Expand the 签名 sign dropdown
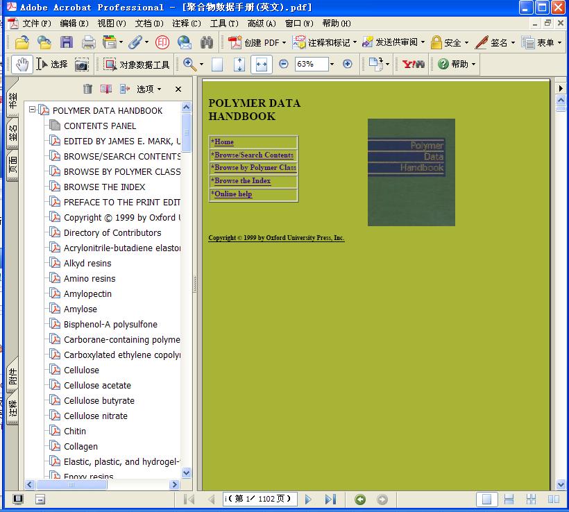This screenshot has width=569, height=512. [513, 43]
